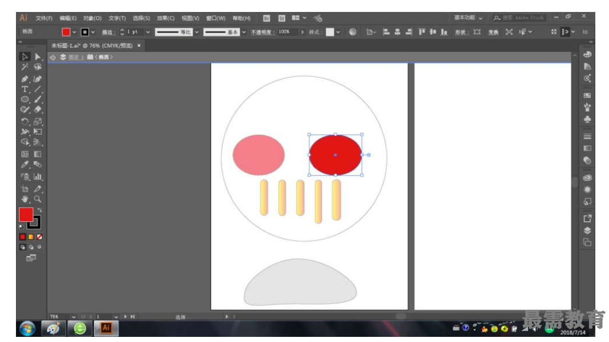Image resolution: width=609 pixels, height=342 pixels.
Task: Open brush definition dropdown
Action: (x=244, y=32)
